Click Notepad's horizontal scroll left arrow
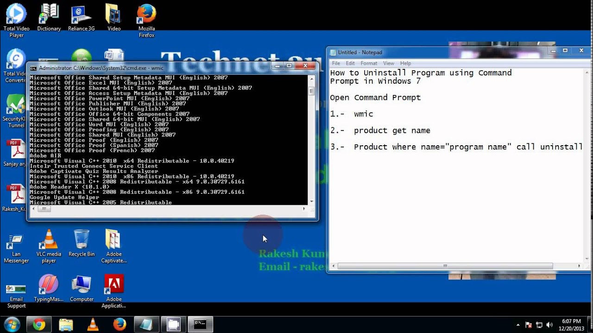 pos(334,266)
